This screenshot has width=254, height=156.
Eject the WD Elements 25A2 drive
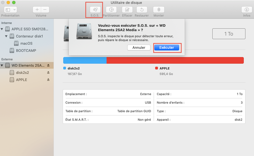(x=48, y=65)
